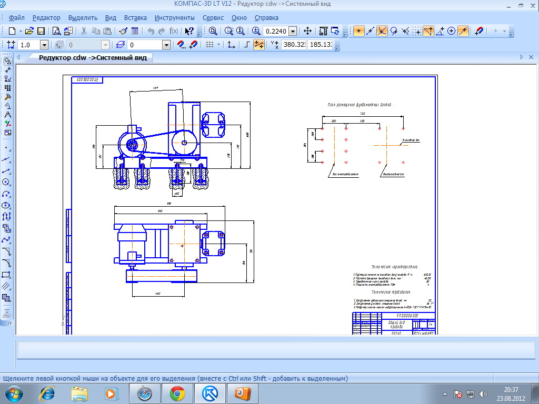The width and height of the screenshot is (539, 404).
Task: Click the zoom in magnifier with plus
Action: pos(256,31)
